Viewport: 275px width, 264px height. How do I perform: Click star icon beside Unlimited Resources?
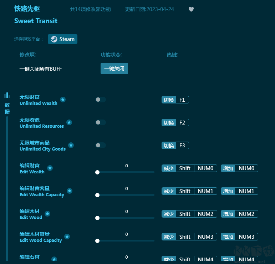coord(69,122)
